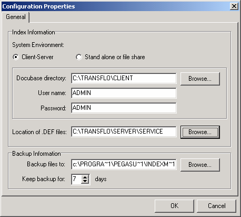Image resolution: width=241 pixels, height=217 pixels.
Task: Select the Client-Server radio button
Action: (x=16, y=57)
